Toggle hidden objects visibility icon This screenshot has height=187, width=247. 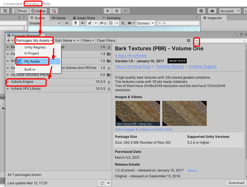coord(103,23)
